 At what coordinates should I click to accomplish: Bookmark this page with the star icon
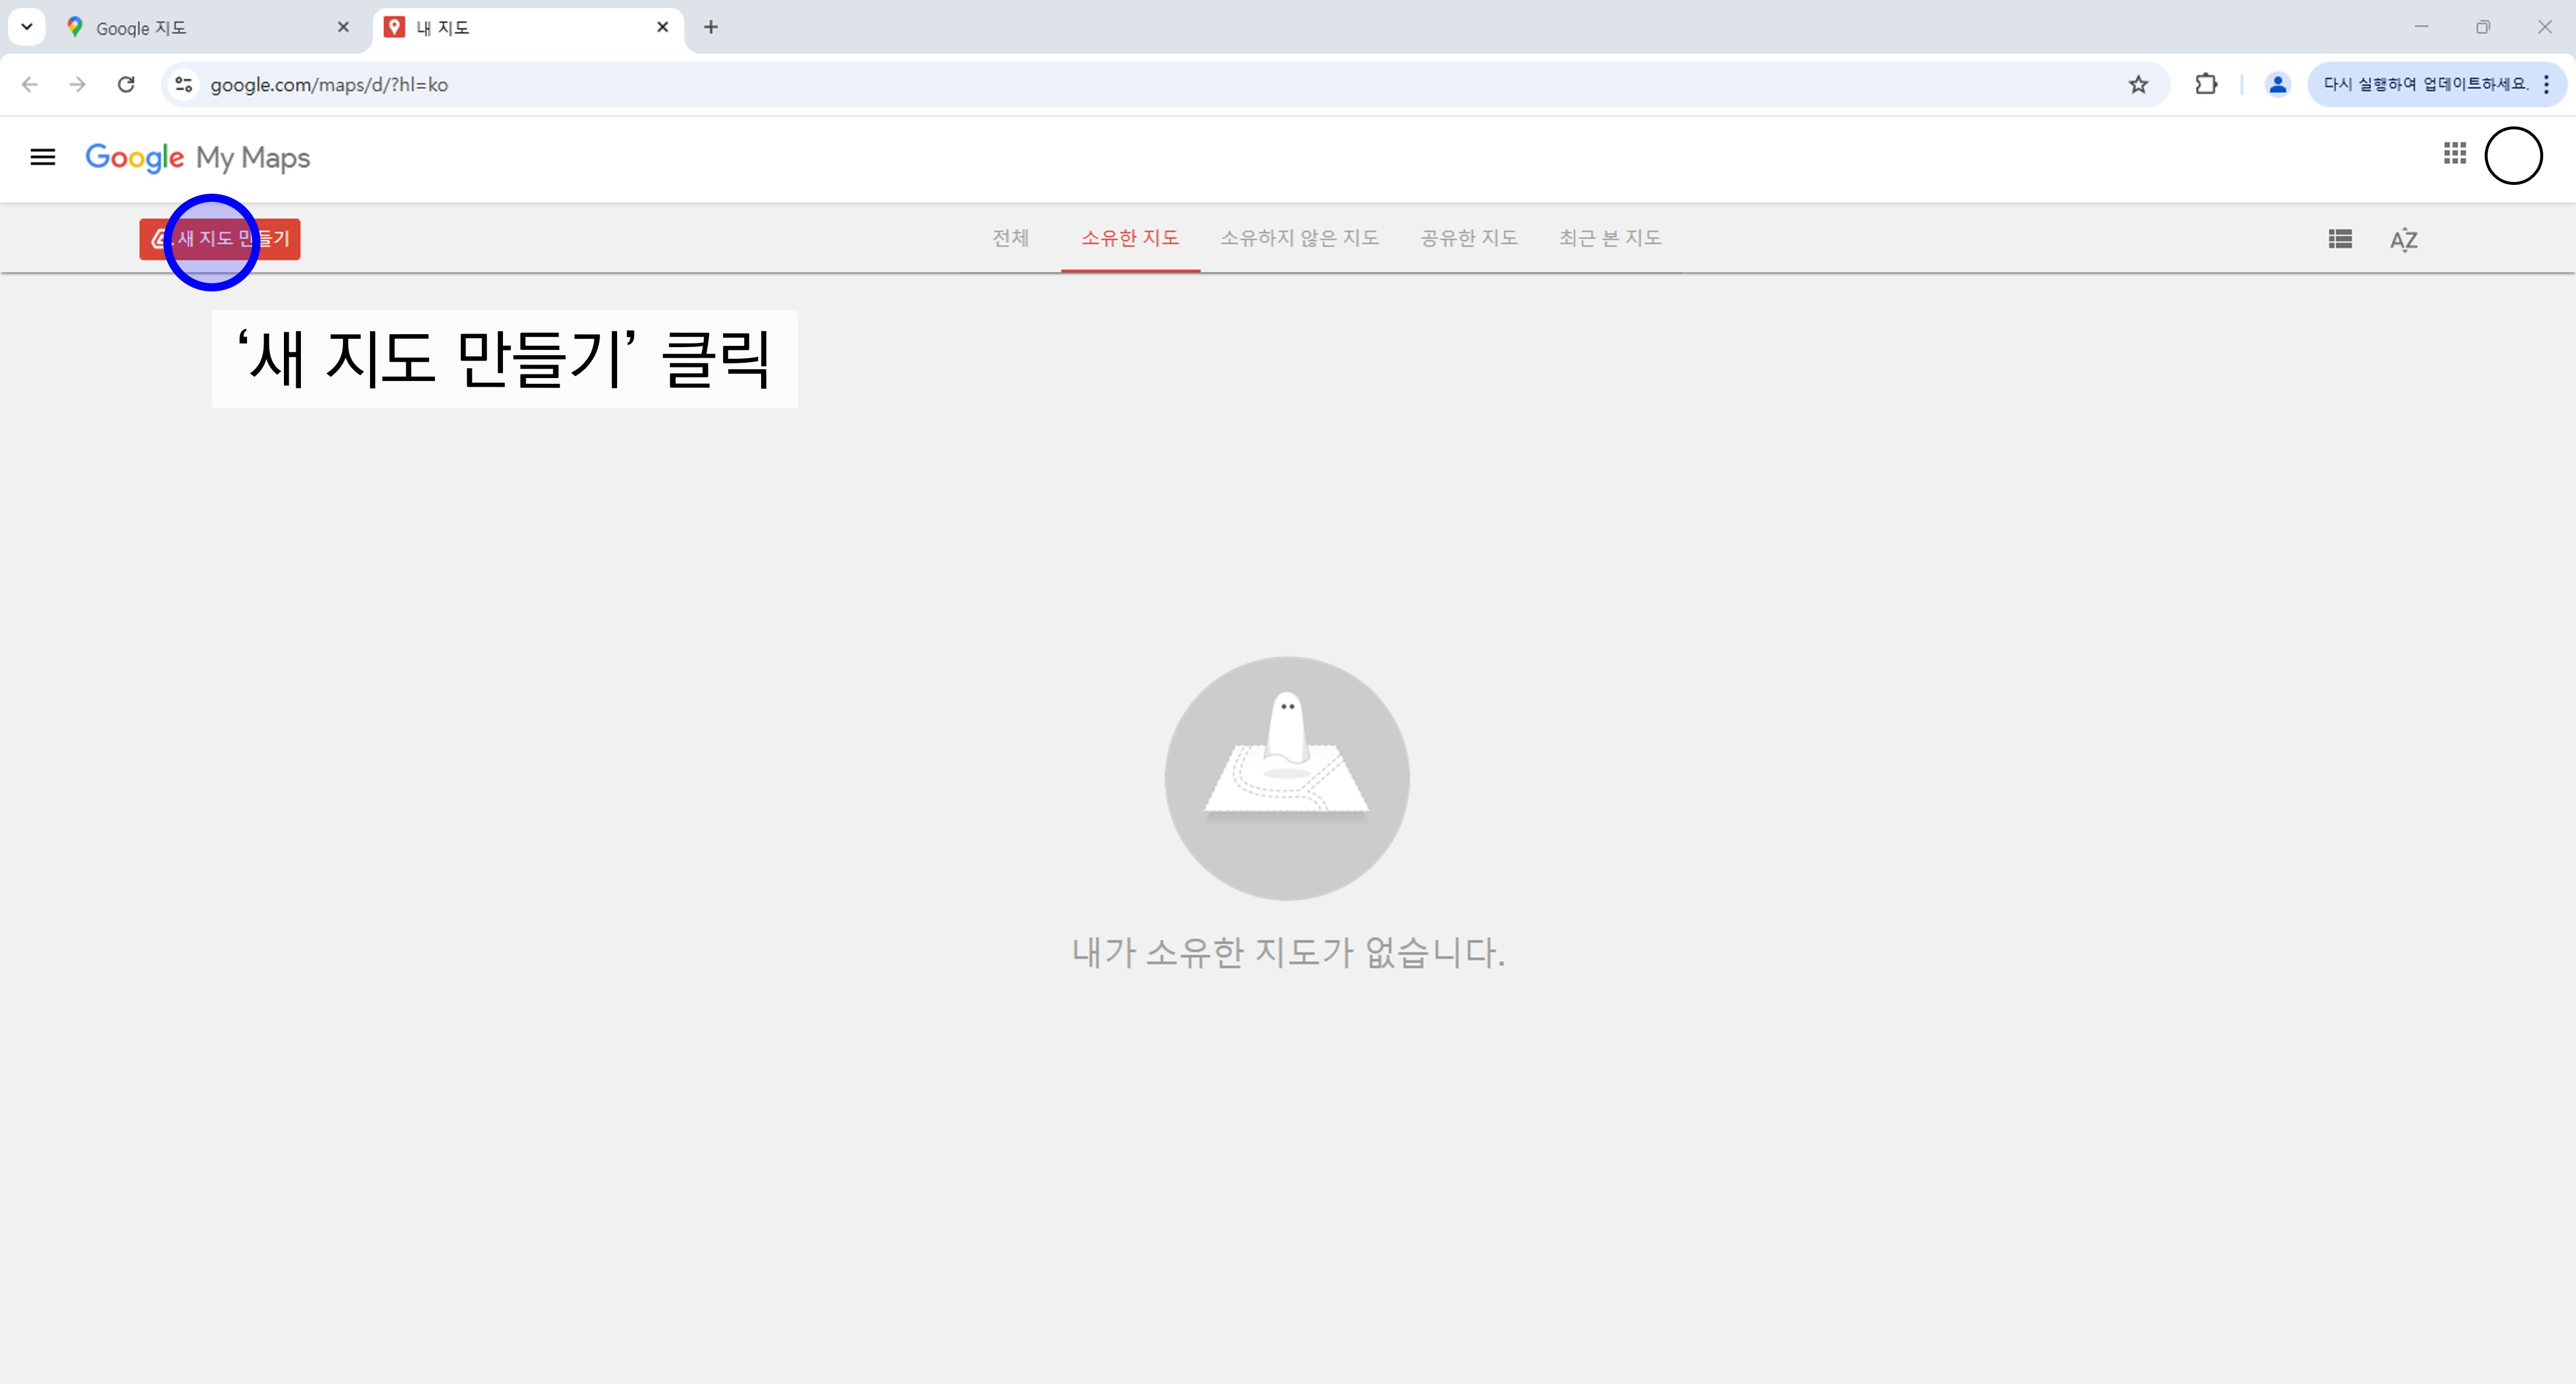2138,85
